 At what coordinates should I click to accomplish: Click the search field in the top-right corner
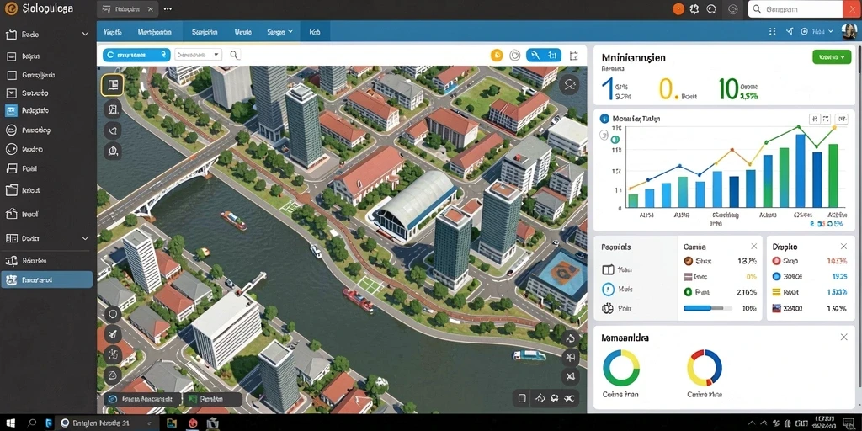click(x=796, y=9)
